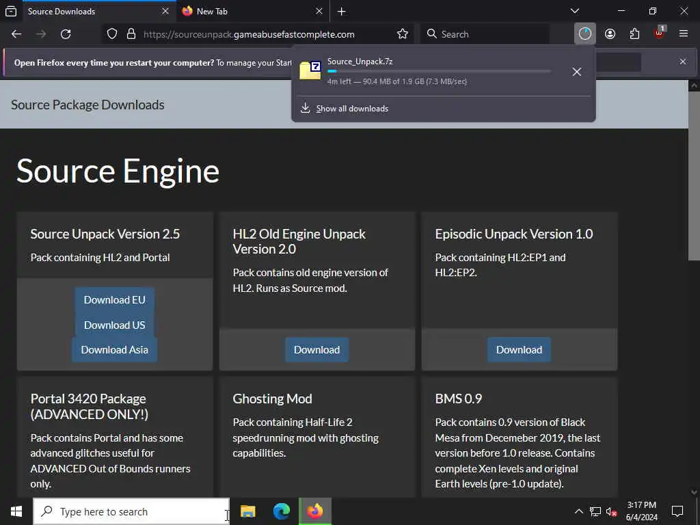Screen dimensions: 700x525
Task: Click the Portal 3420 Package title
Action: pyautogui.click(x=90, y=406)
